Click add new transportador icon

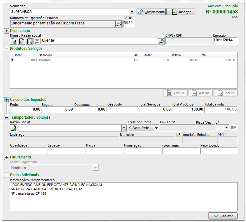point(14,128)
